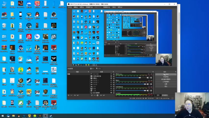Open the 停靠窗口(D) menu

89,7
